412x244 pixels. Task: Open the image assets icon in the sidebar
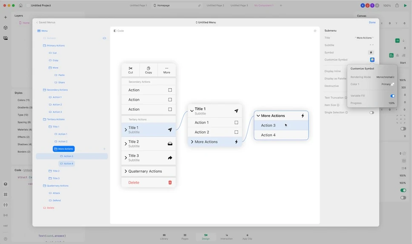click(x=6, y=38)
